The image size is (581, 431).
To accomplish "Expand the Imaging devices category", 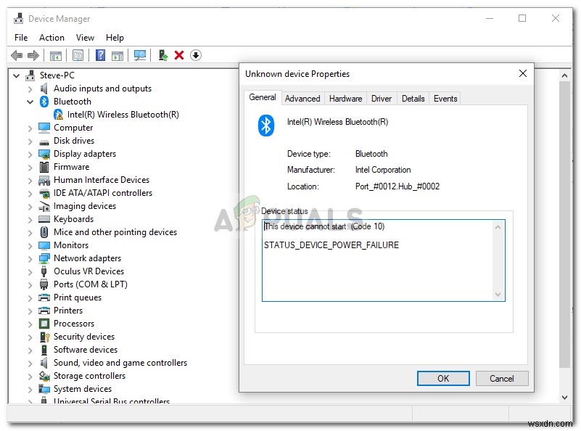I will coord(30,206).
